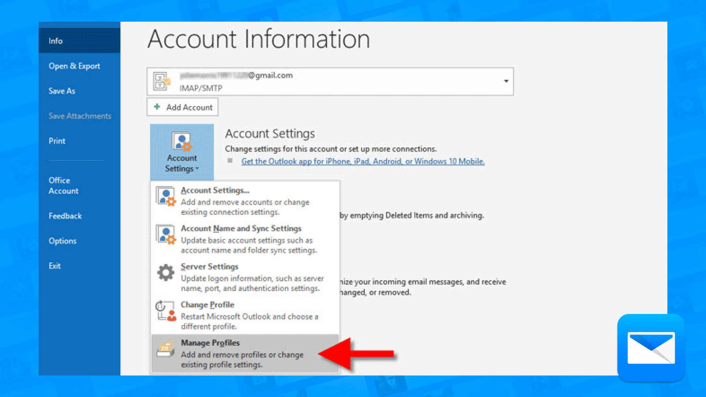Select Manage Profiles from the menu

pos(210,343)
